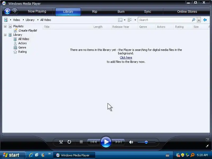The width and height of the screenshot is (212, 159).
Task: Collapse the Library tree node
Action: [5, 35]
